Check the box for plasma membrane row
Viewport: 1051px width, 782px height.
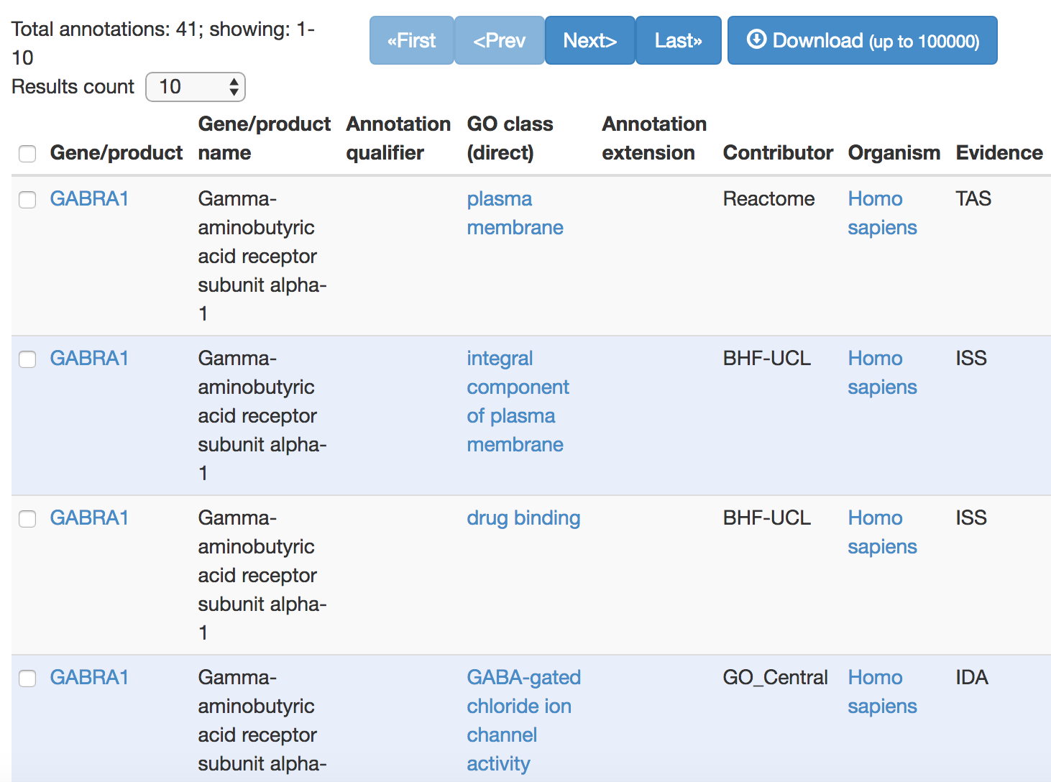tap(27, 200)
